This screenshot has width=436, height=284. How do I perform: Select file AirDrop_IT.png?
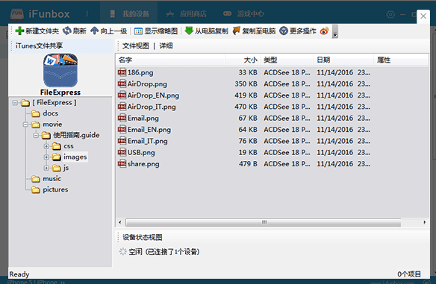152,107
